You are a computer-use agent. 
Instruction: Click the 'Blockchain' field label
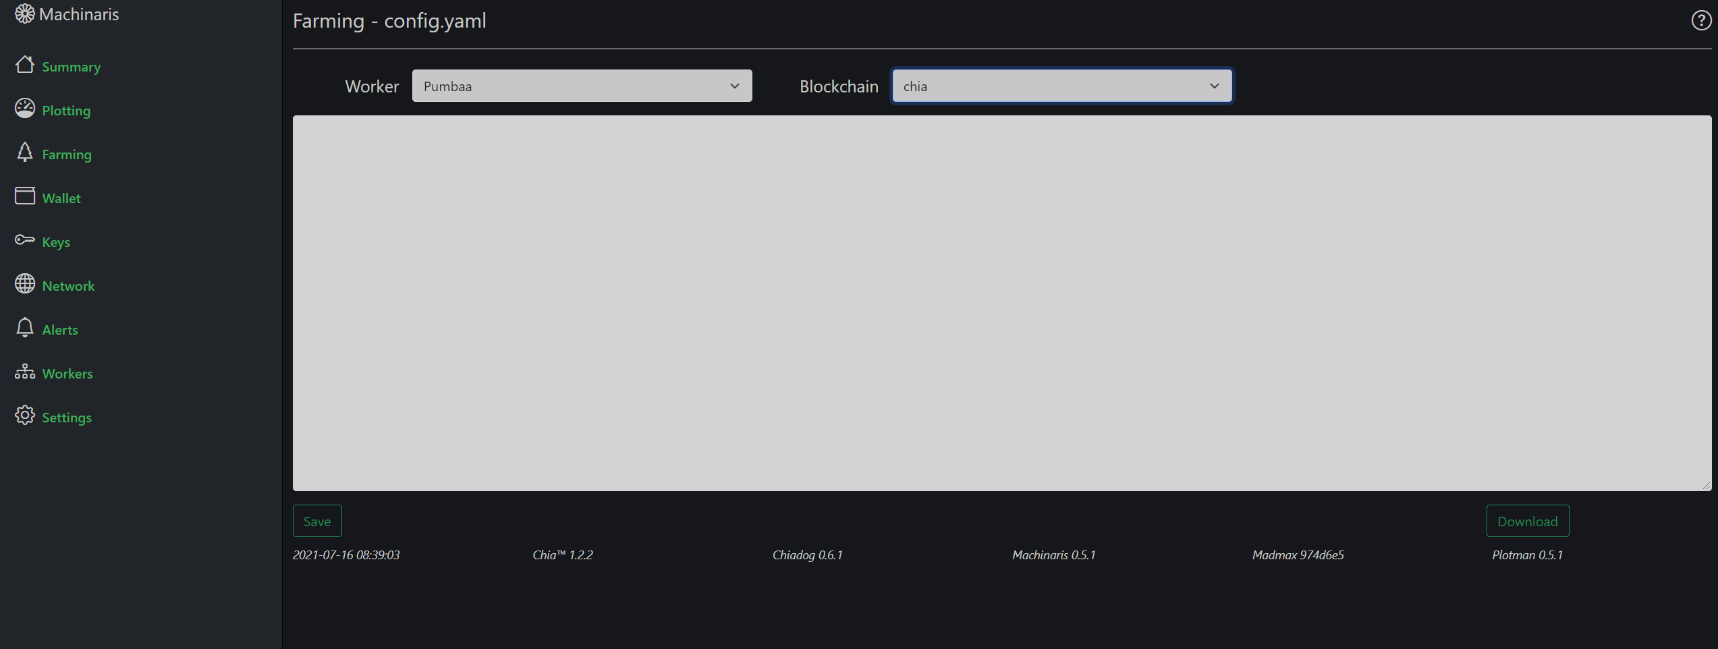point(839,86)
